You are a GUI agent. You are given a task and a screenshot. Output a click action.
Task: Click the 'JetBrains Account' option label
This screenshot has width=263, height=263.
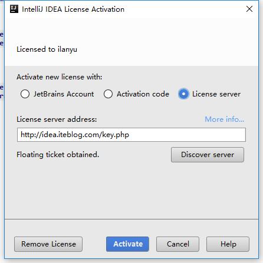[x=64, y=94]
